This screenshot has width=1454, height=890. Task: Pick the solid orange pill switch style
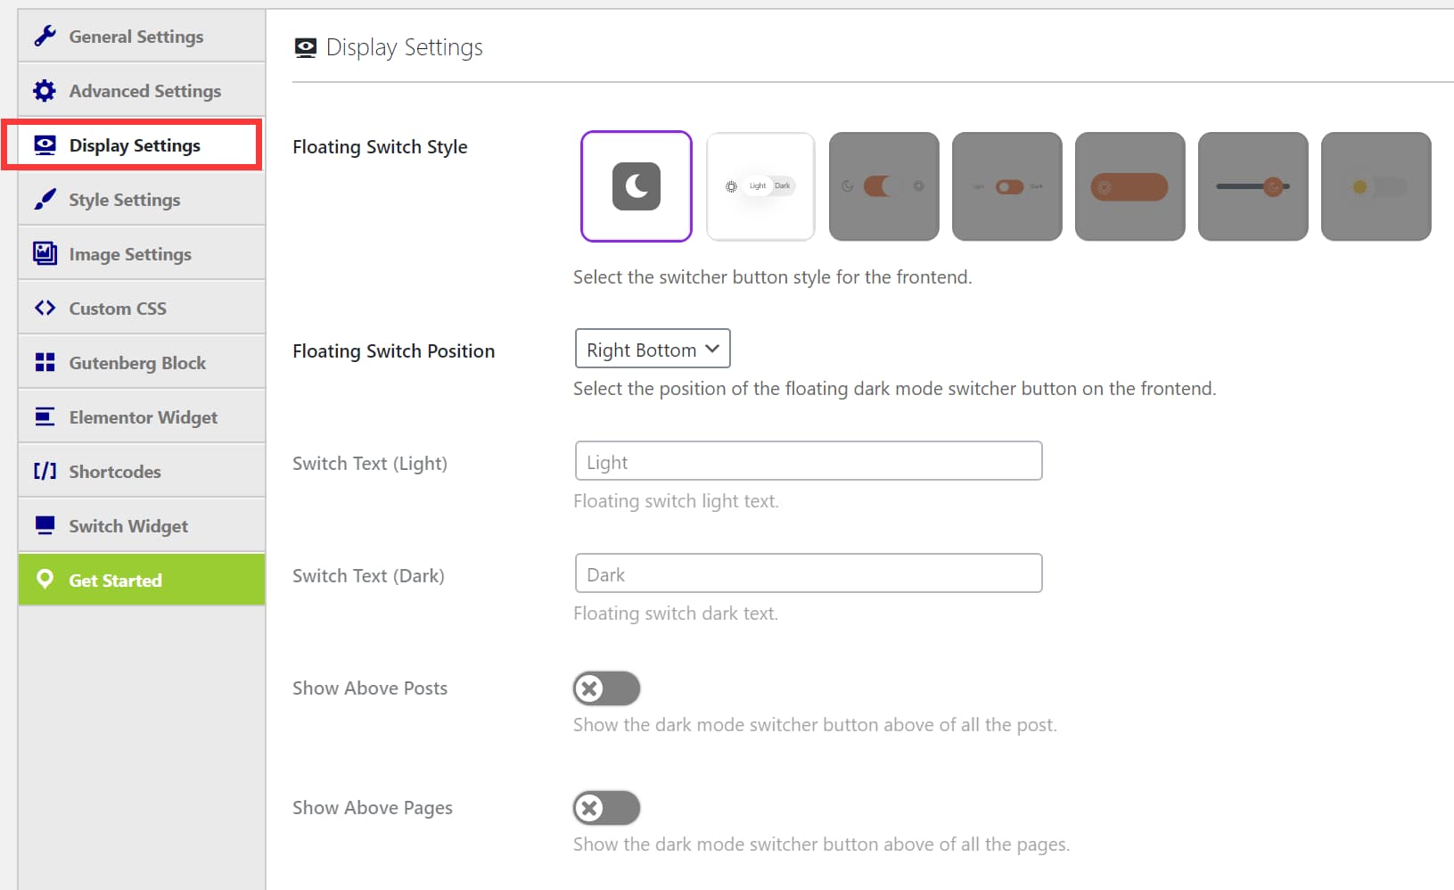1130,186
